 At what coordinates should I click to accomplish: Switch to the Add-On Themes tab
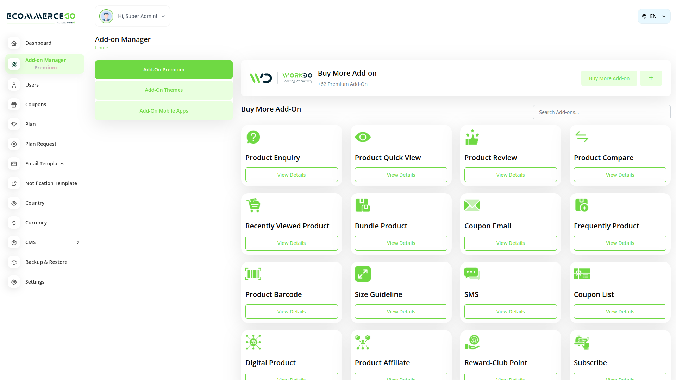tap(164, 90)
